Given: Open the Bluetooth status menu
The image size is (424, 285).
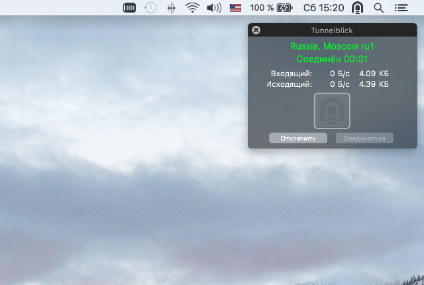Looking at the screenshot, I should [x=171, y=8].
